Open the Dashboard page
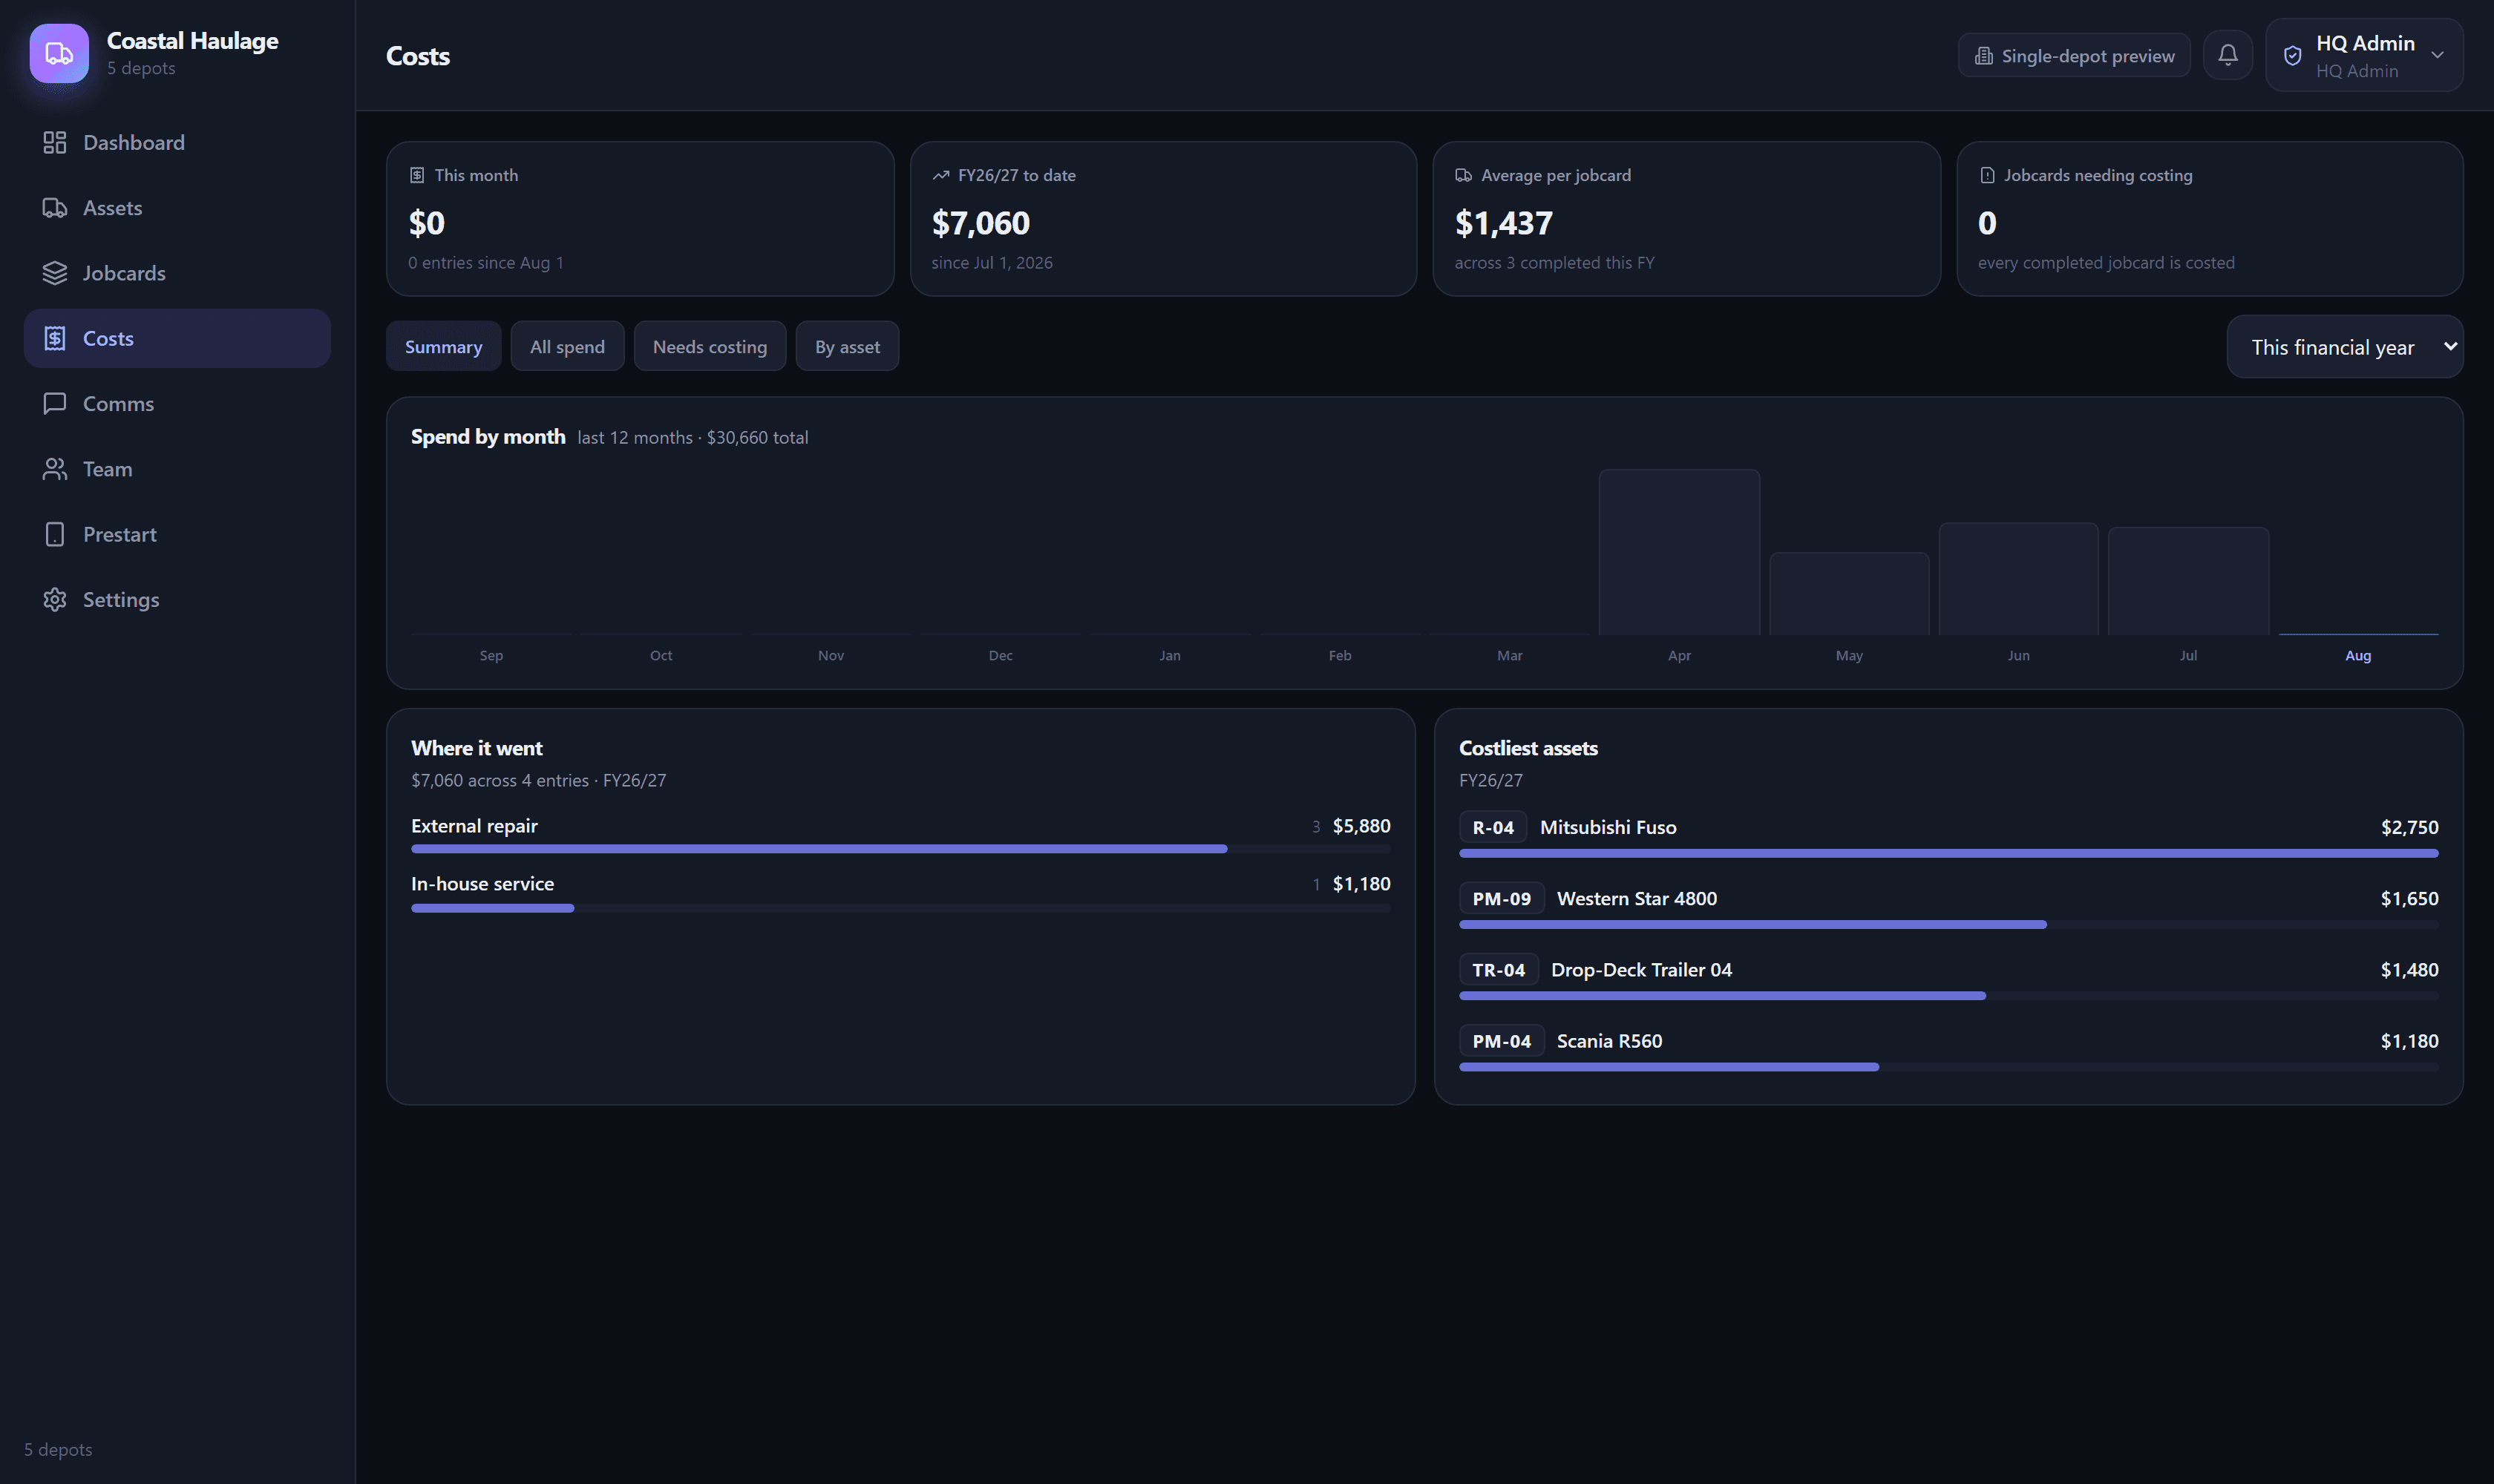Viewport: 2494px width, 1484px height. coord(177,143)
